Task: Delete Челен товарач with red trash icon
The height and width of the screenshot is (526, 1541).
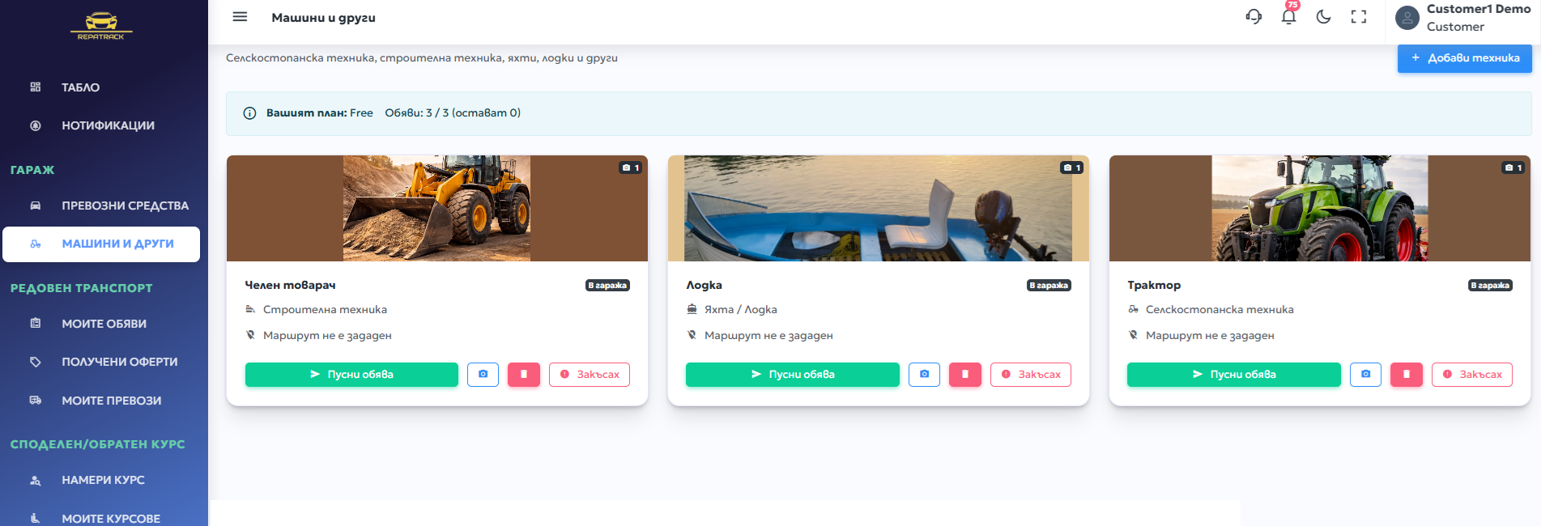Action: [524, 375]
